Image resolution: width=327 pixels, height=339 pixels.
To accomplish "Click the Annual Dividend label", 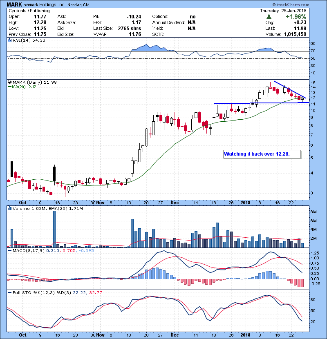I will (x=168, y=22).
